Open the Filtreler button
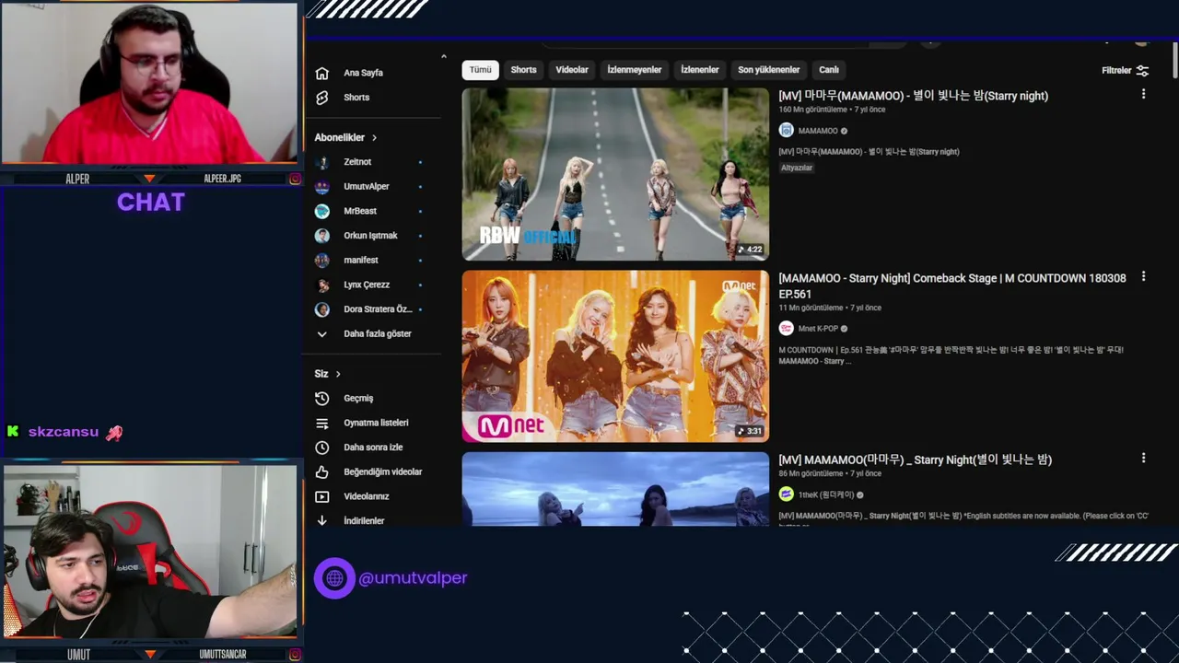Viewport: 1179px width, 663px height. pos(1125,71)
